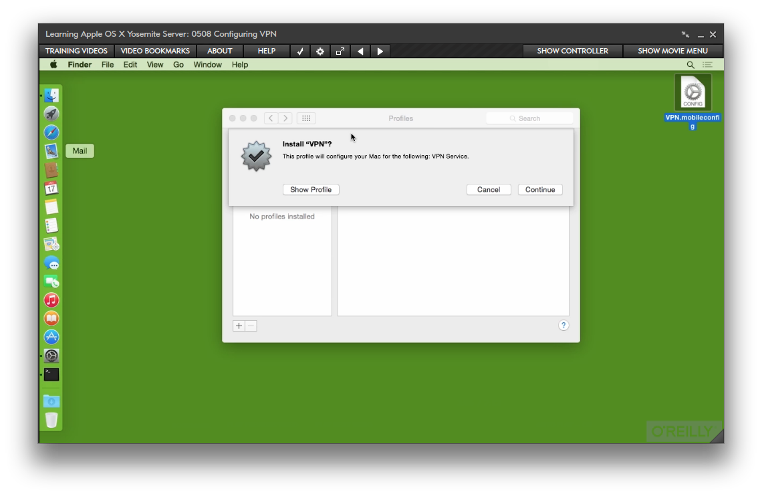The image size is (762, 496).
Task: Click the verified badge icon in dialog
Action: (x=256, y=156)
